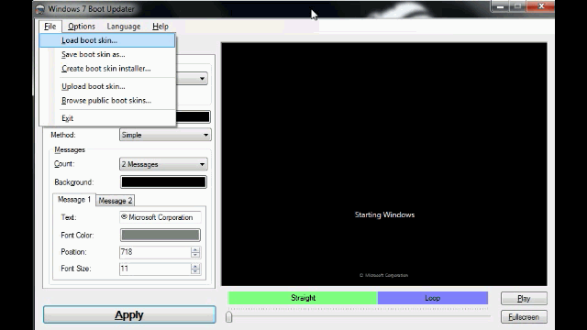Decrease the Font Size with down arrow
587x330 pixels.
coord(195,271)
